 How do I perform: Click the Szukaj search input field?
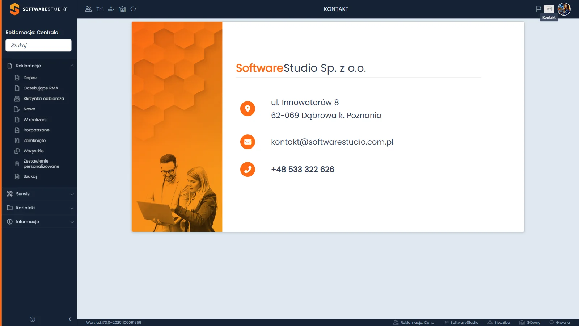click(38, 45)
